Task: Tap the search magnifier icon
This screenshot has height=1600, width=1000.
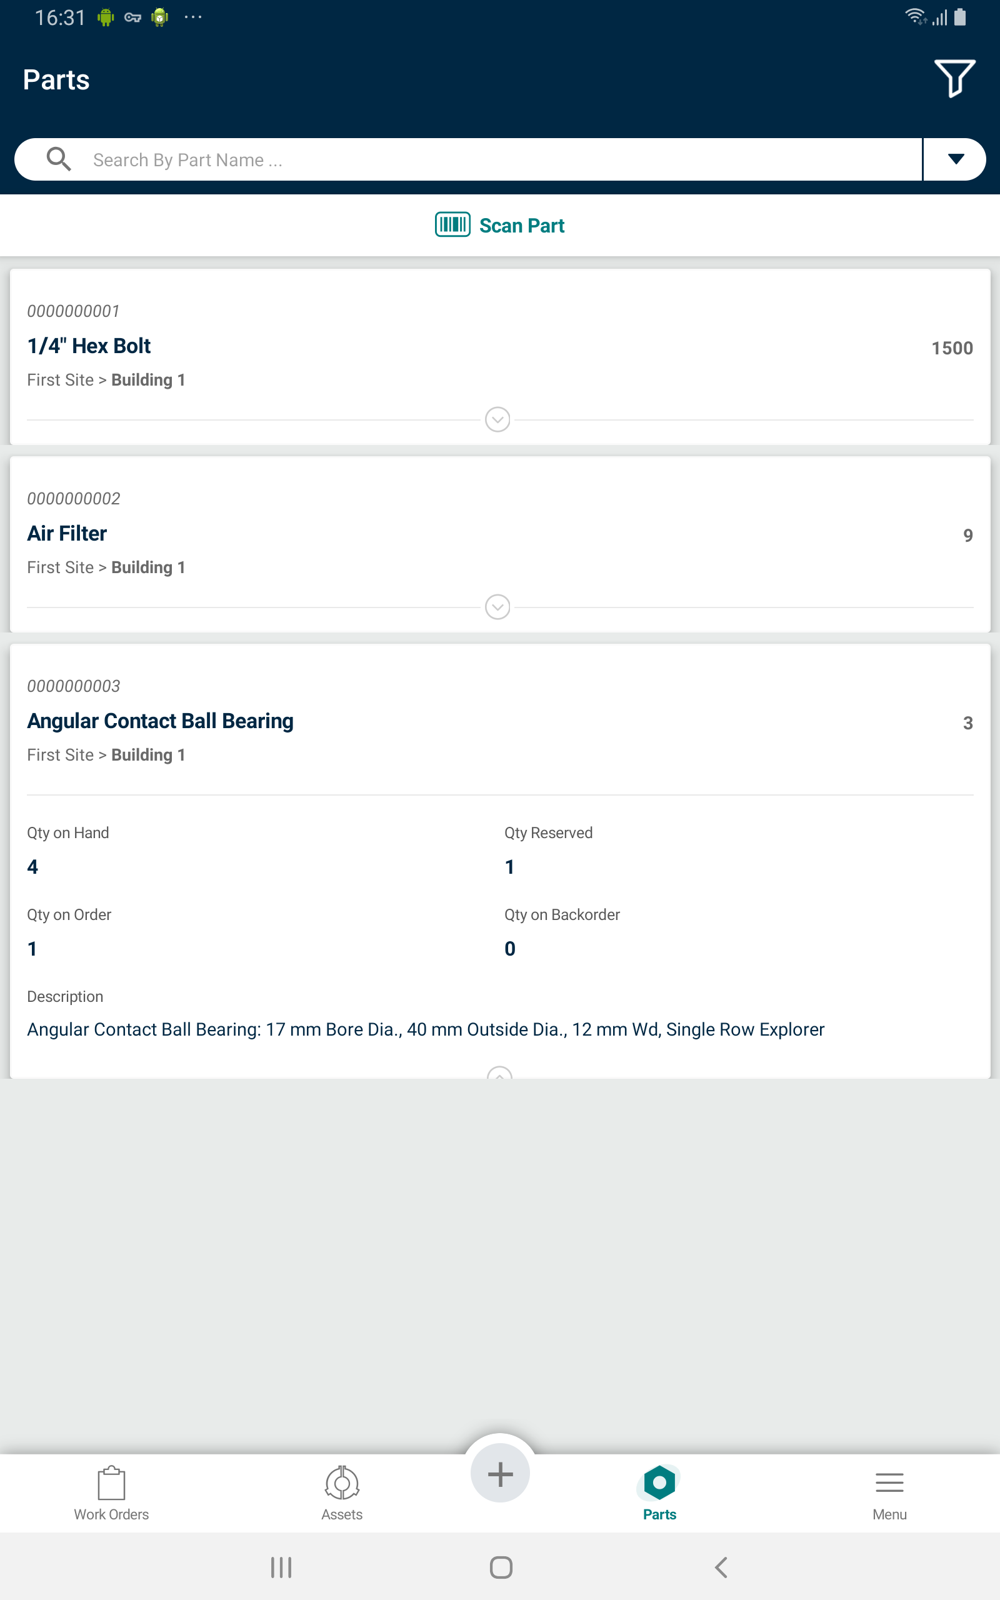Action: tap(58, 159)
